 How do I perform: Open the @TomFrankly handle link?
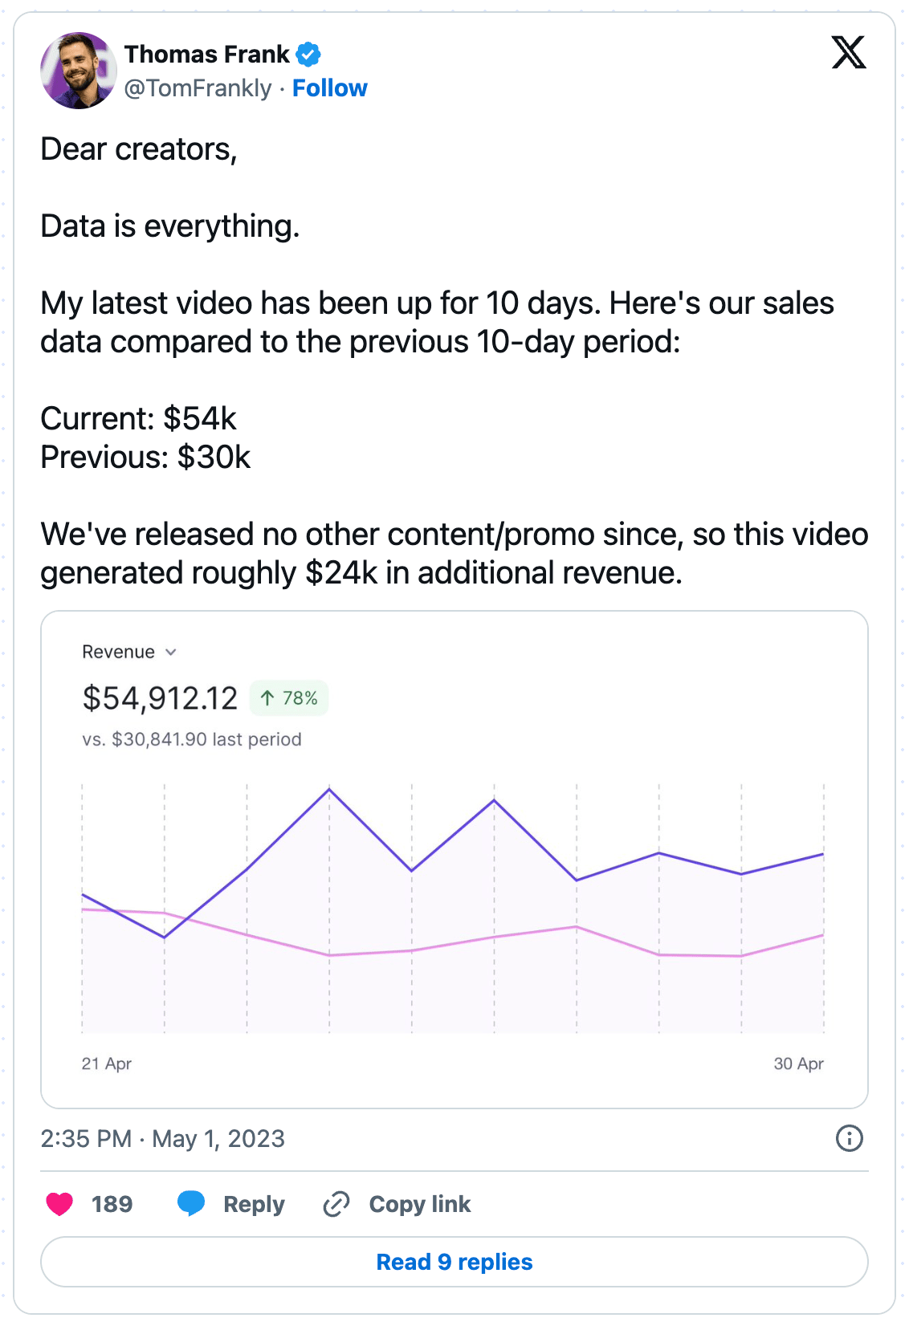pos(198,88)
